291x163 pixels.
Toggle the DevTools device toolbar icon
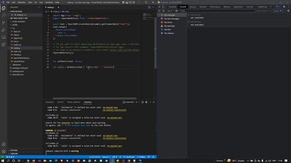(x=163, y=7)
